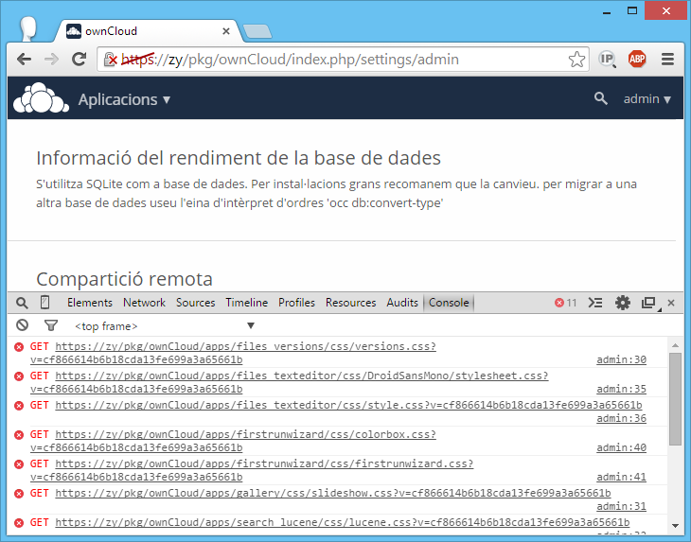Switch to the Profiles tab
Image resolution: width=691 pixels, height=542 pixels.
296,303
